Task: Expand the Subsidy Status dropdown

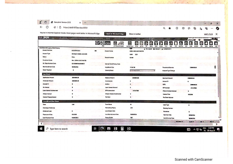Action: (x=143, y=71)
